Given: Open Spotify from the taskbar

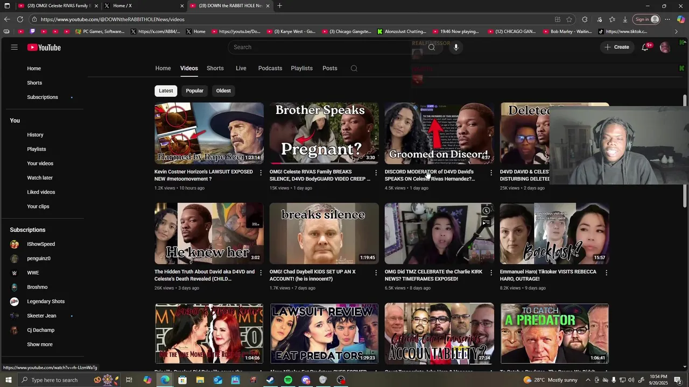Looking at the screenshot, I should click(x=288, y=380).
